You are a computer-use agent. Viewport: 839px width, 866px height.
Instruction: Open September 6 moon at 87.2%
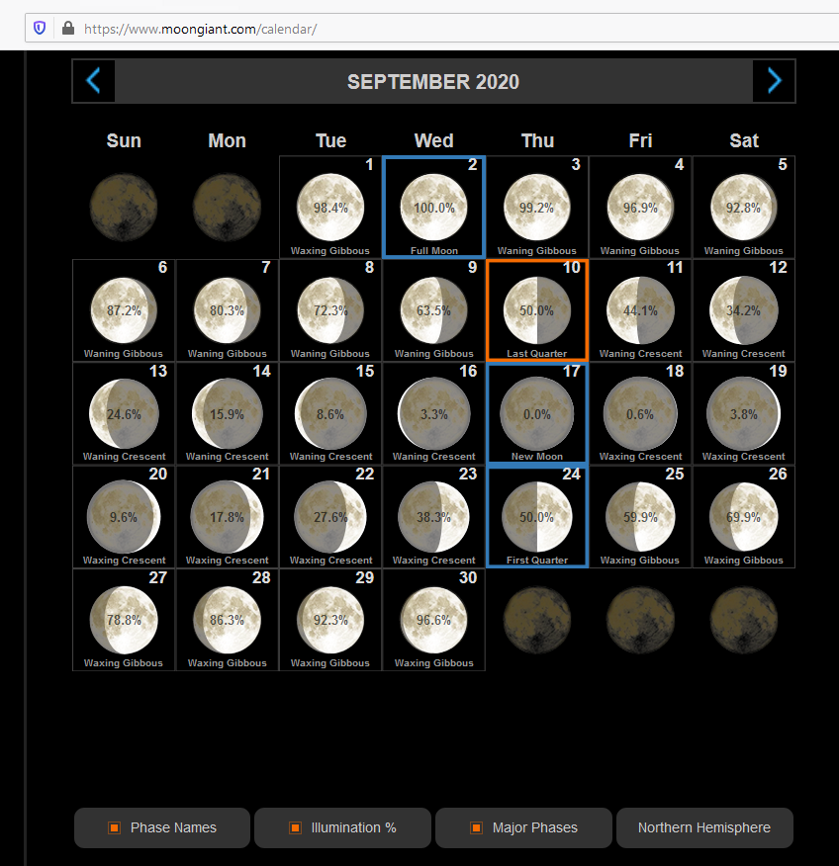click(x=124, y=310)
